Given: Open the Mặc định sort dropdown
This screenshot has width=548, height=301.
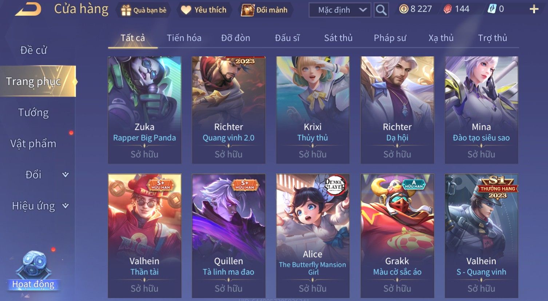Looking at the screenshot, I should tap(340, 10).
